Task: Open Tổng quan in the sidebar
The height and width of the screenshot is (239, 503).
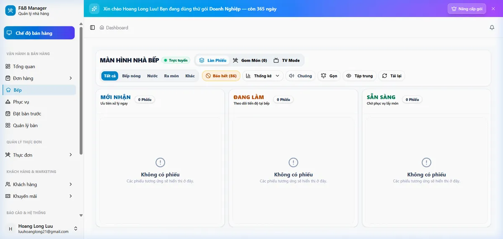Action: coord(40,66)
